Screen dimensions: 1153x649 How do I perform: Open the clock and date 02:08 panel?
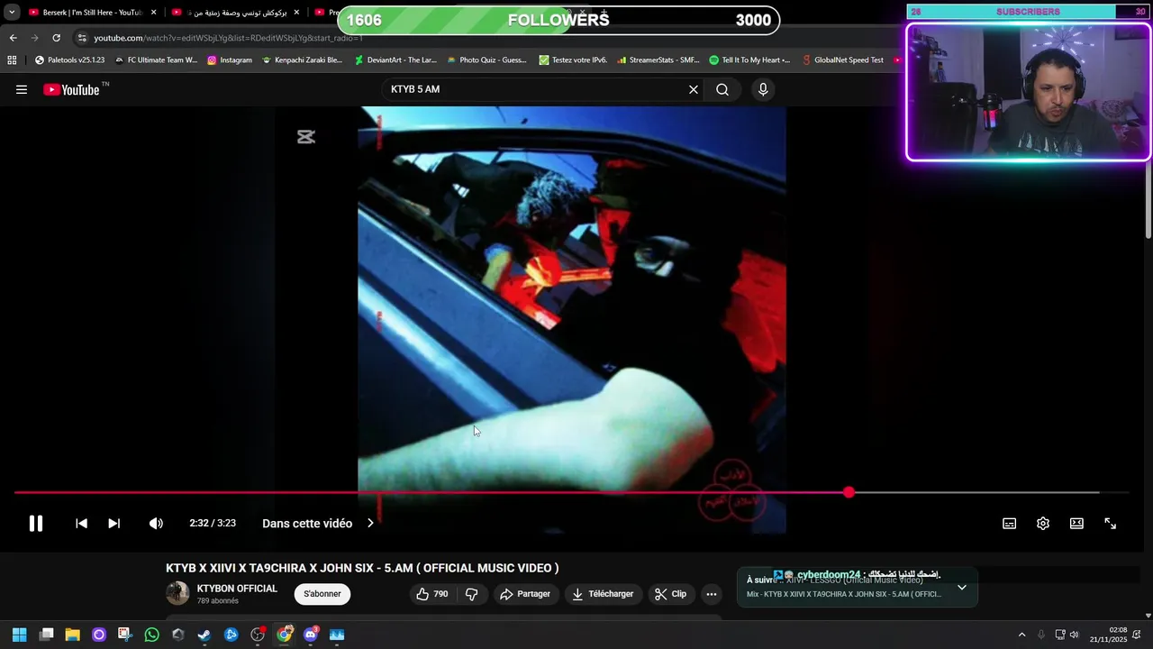(1109, 635)
